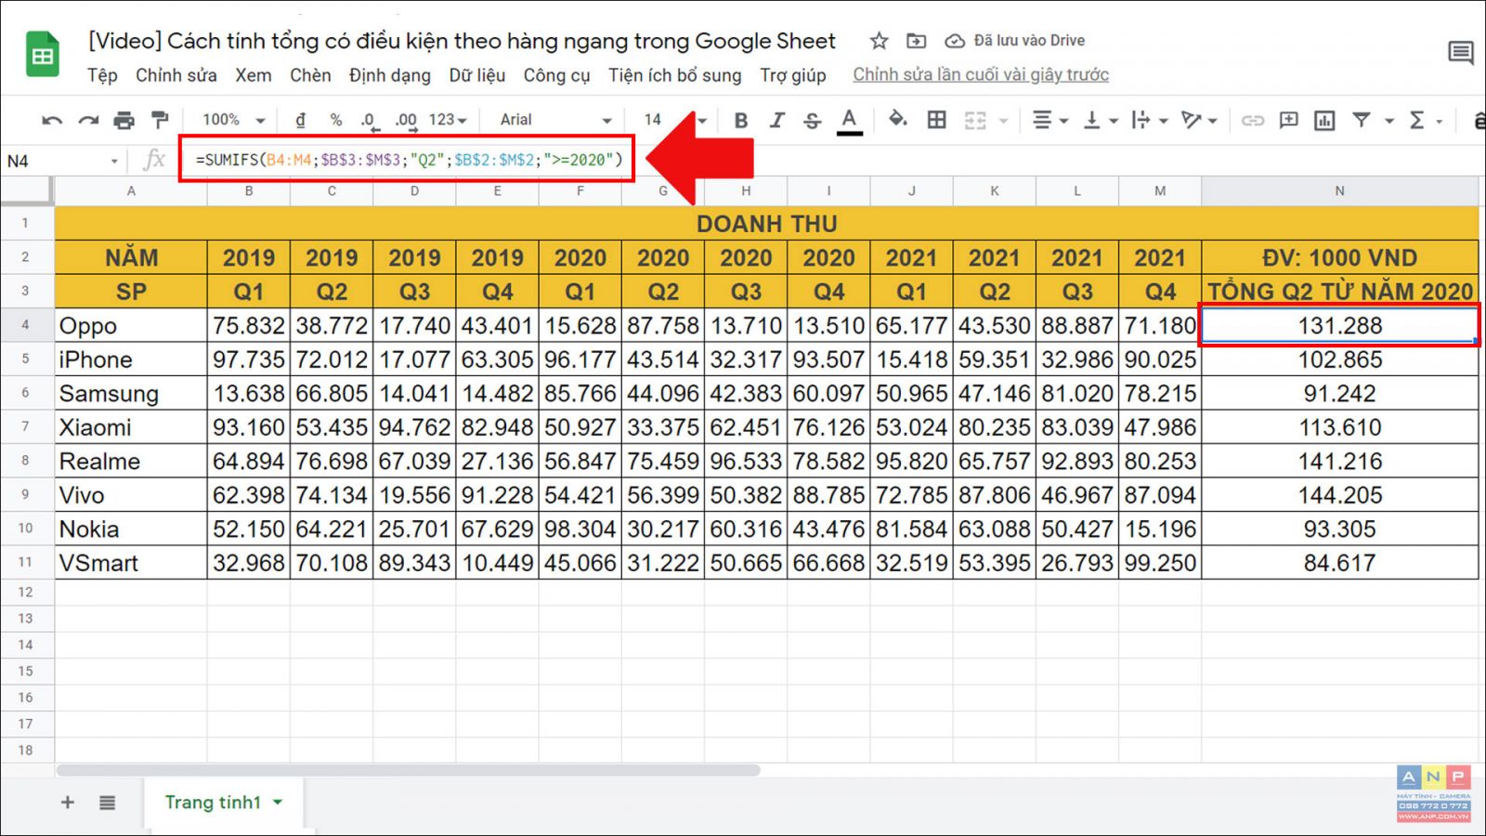Open more number formats 123 dropdown
The width and height of the screenshot is (1486, 836).
coord(448,120)
